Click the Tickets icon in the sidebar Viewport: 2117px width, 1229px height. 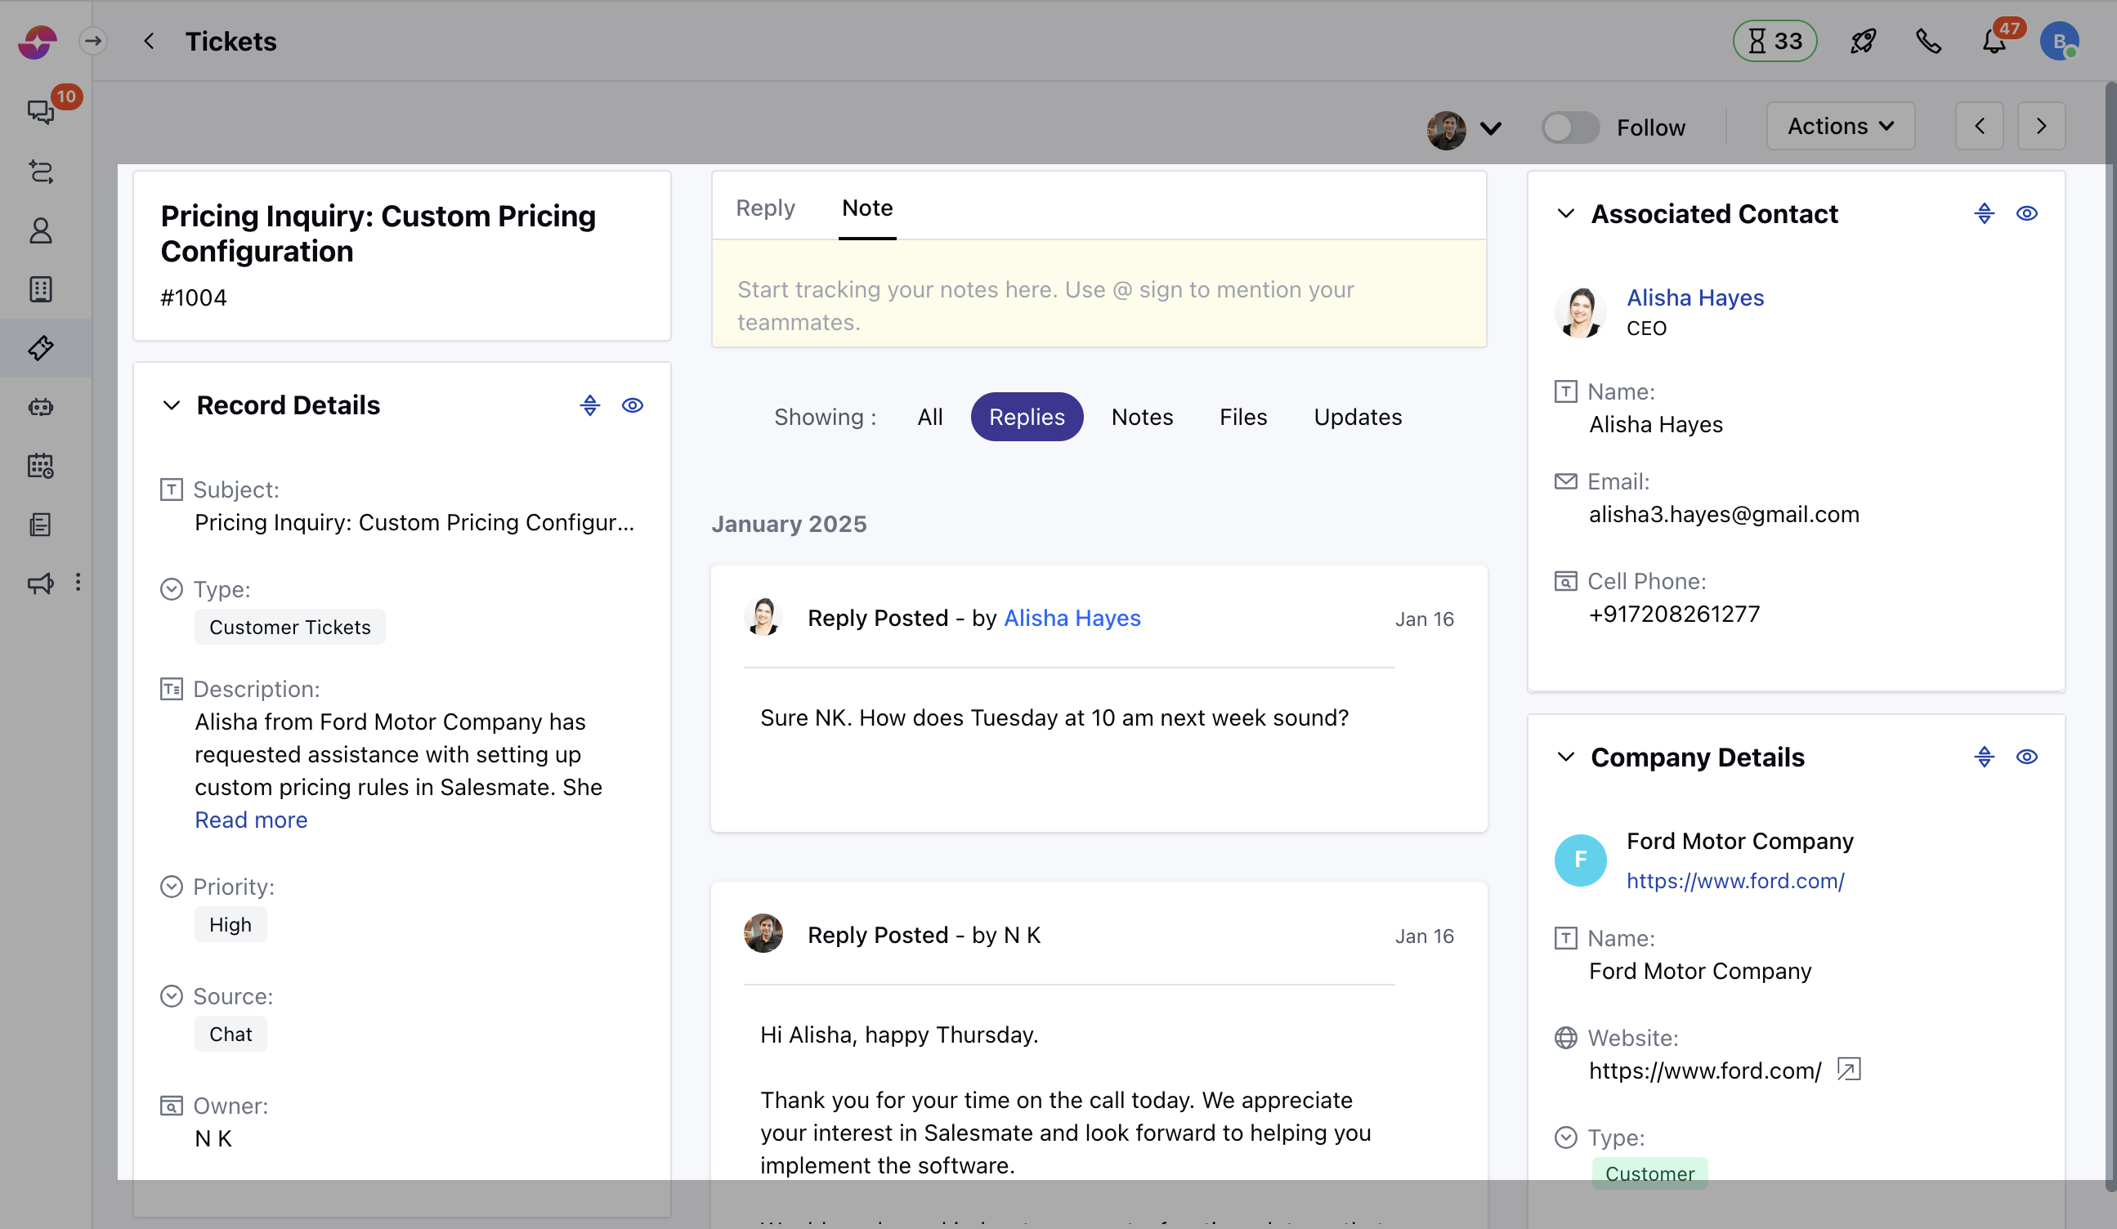(x=40, y=348)
